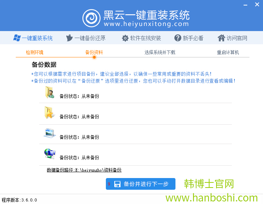The image size is (263, 204).
Task: Open the 数据备份路径 E:\heiyungho link
Action: point(84,170)
